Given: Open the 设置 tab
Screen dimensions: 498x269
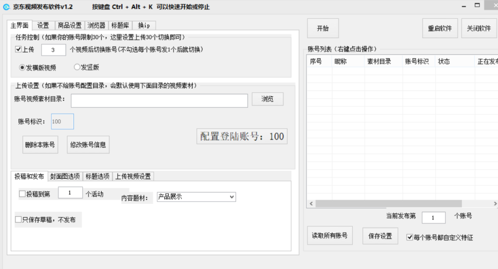Looking at the screenshot, I should (x=43, y=25).
